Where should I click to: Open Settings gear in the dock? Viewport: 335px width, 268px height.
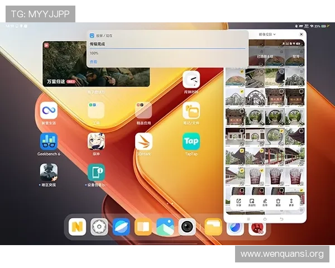(99, 226)
